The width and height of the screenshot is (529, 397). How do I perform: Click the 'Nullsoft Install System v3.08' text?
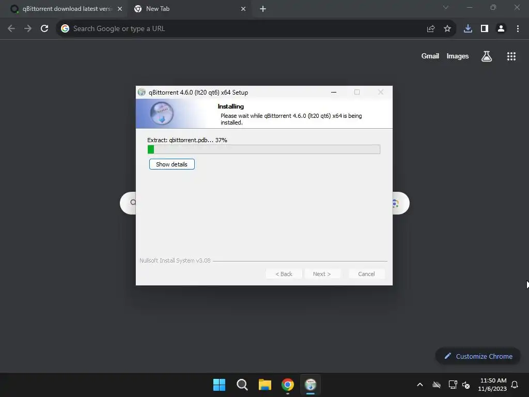click(x=175, y=261)
